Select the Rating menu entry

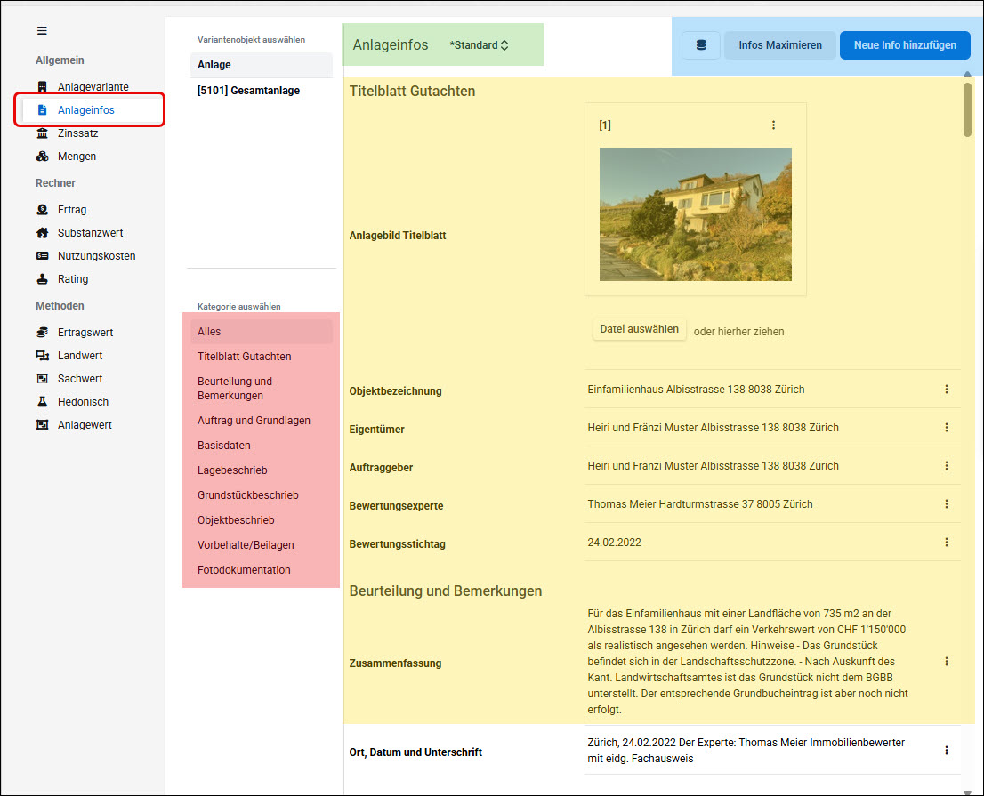click(x=73, y=279)
